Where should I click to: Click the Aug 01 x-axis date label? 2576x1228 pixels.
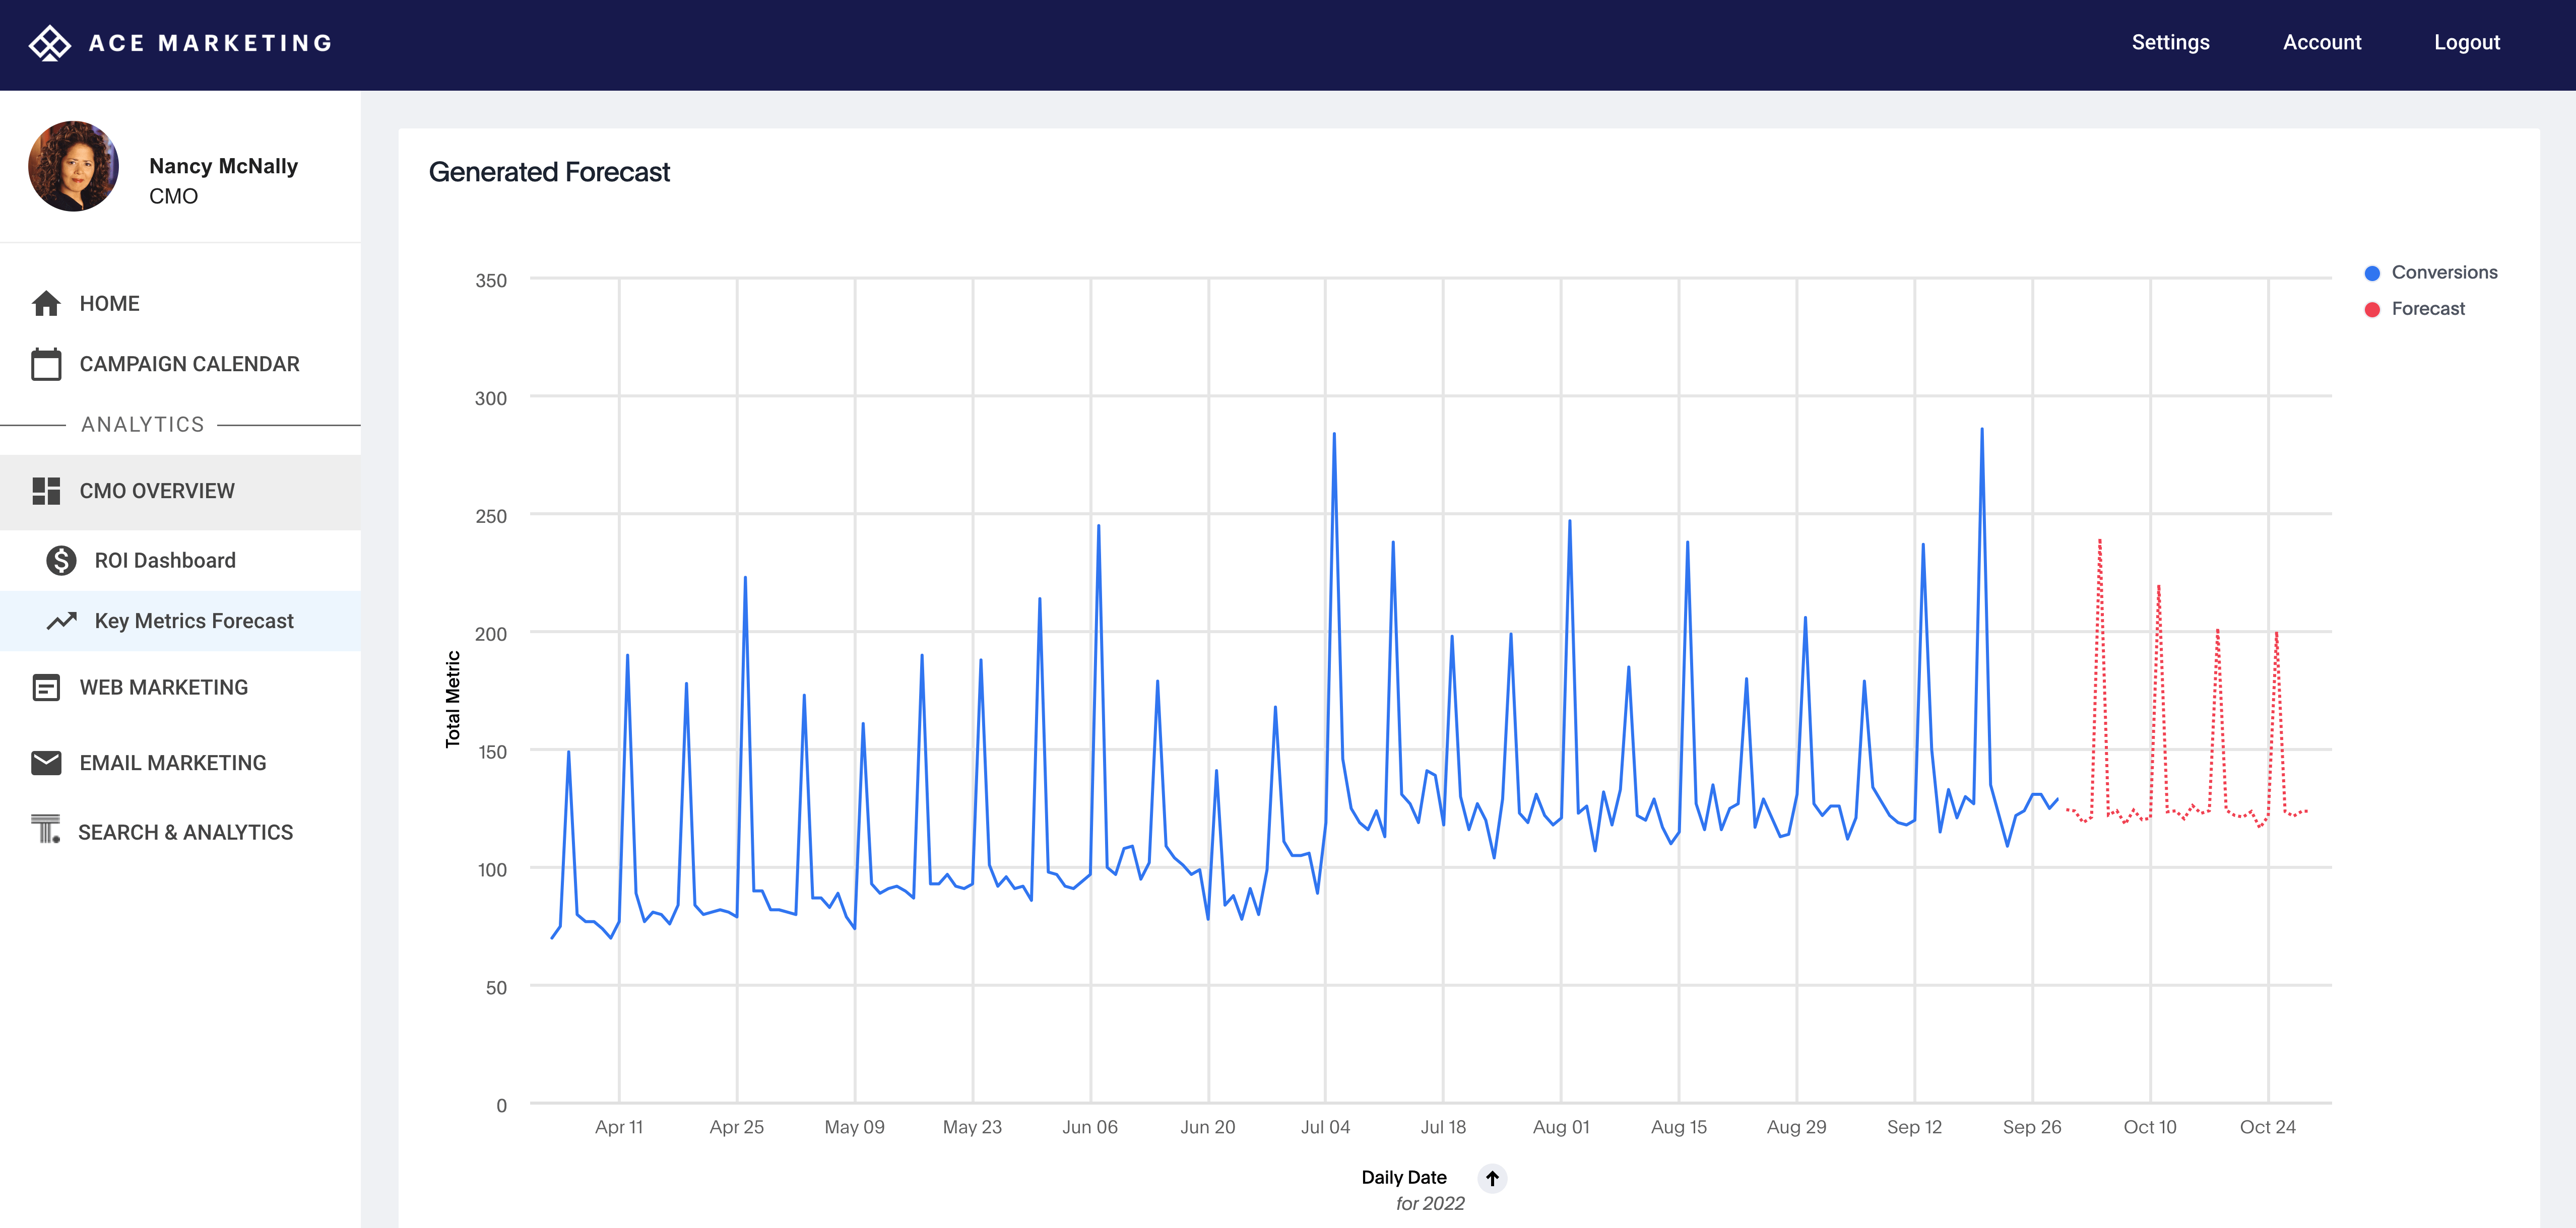[x=1561, y=1127]
